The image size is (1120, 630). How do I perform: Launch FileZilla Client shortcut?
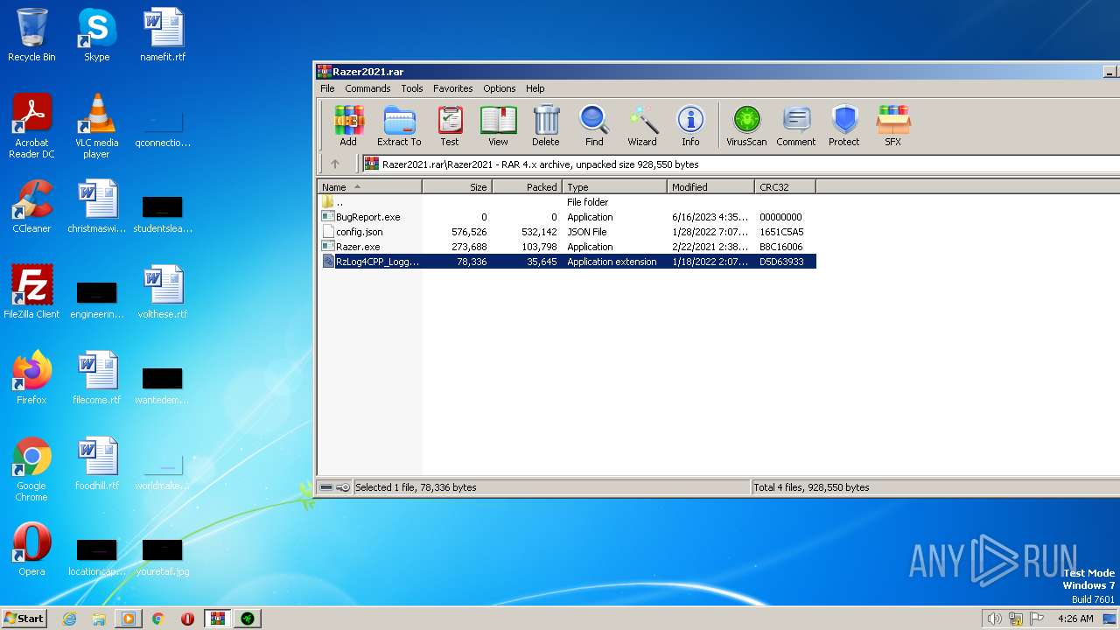31,292
